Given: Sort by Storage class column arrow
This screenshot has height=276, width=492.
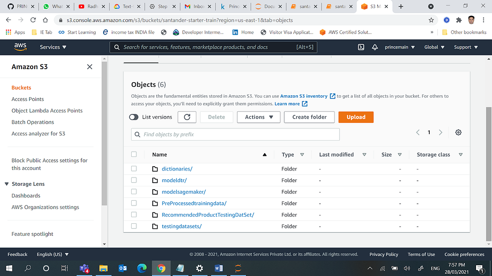Looking at the screenshot, I should pyautogui.click(x=461, y=155).
